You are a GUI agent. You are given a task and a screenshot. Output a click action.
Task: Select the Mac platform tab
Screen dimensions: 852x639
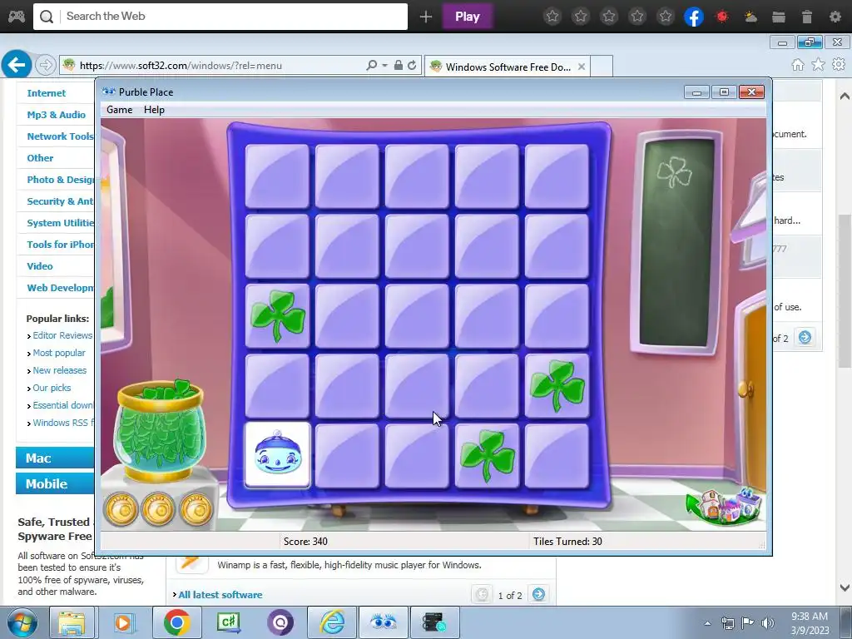[x=55, y=458]
